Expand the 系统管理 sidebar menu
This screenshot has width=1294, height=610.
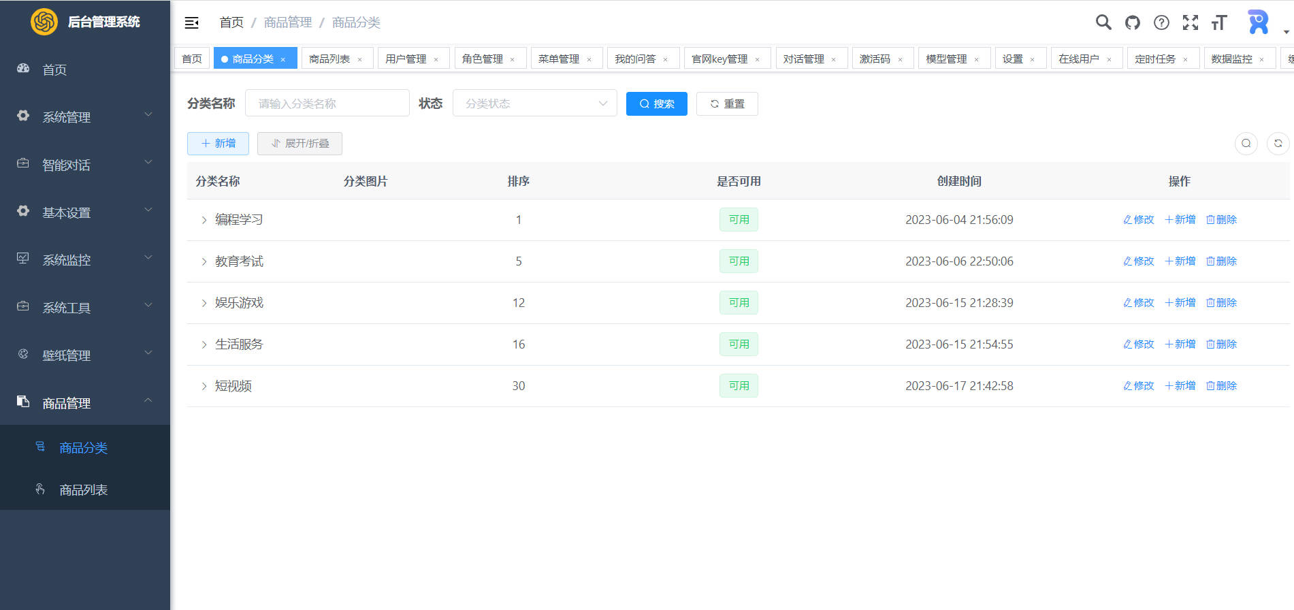pos(85,117)
